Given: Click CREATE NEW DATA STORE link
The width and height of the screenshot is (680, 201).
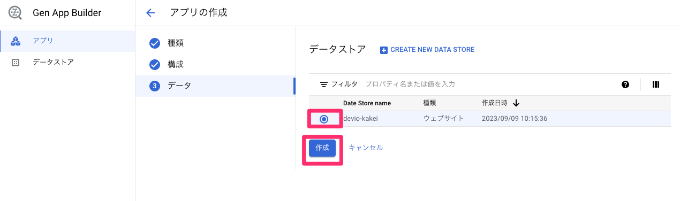Looking at the screenshot, I should [432, 50].
